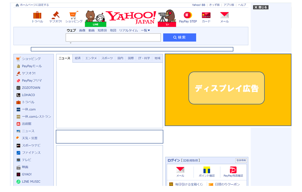
Task: Click the Yahoo! JAPAN logo
Action: click(x=131, y=17)
